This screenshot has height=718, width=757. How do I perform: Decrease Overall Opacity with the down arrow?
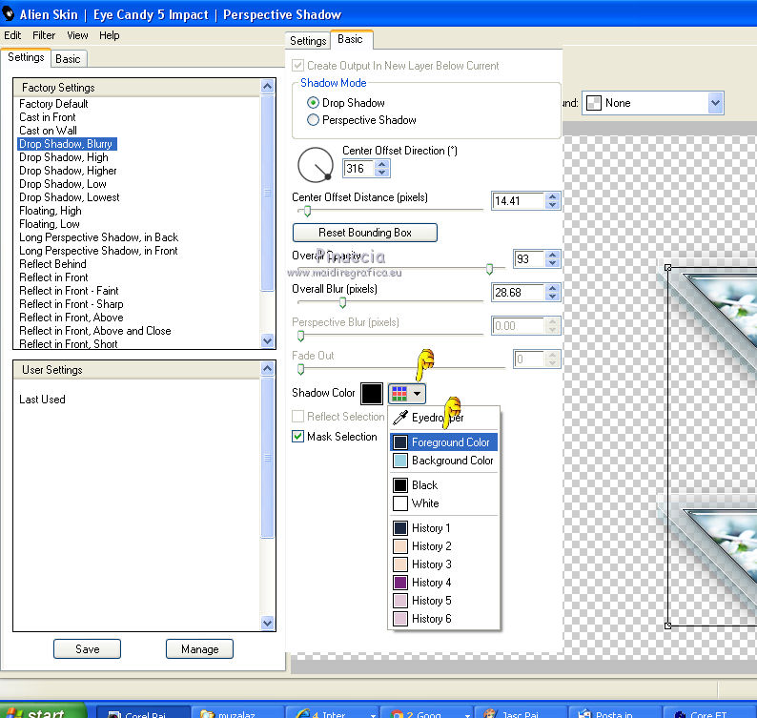click(553, 263)
